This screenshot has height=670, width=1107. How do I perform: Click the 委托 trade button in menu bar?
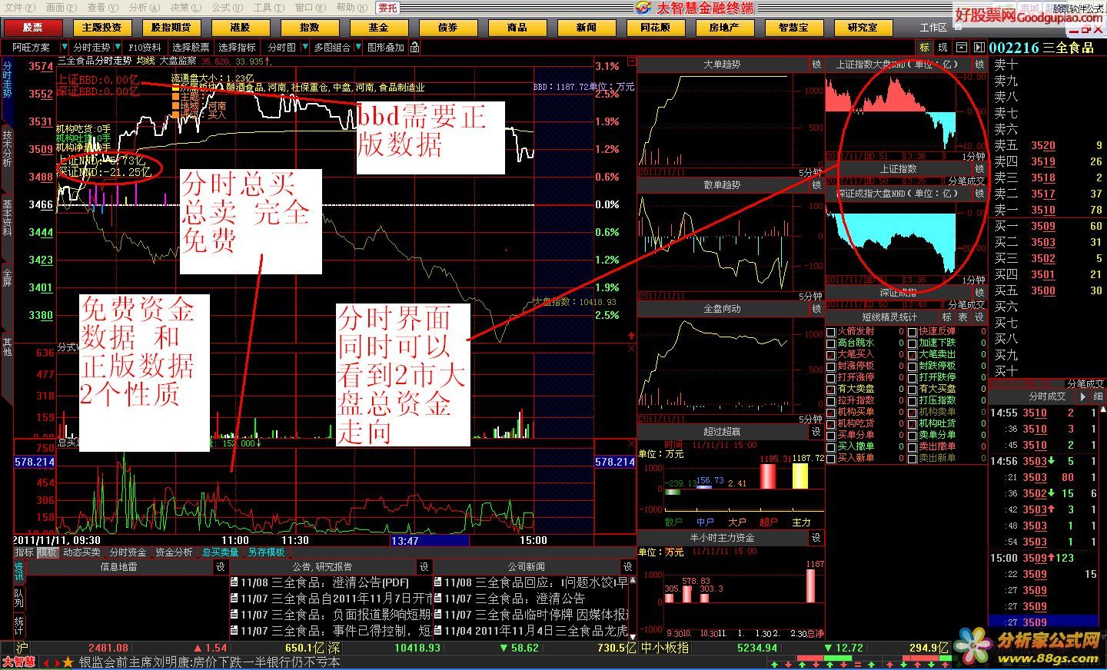[388, 8]
